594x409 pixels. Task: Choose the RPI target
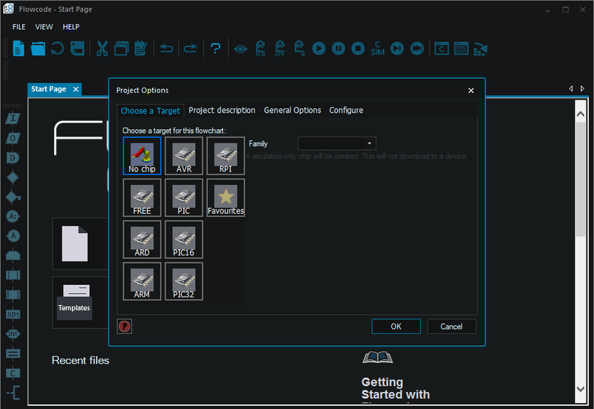[x=226, y=156]
